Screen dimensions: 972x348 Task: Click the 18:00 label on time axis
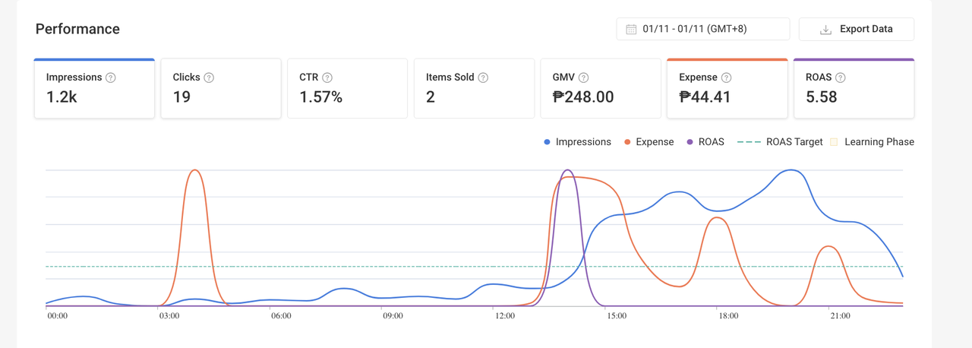(x=727, y=315)
